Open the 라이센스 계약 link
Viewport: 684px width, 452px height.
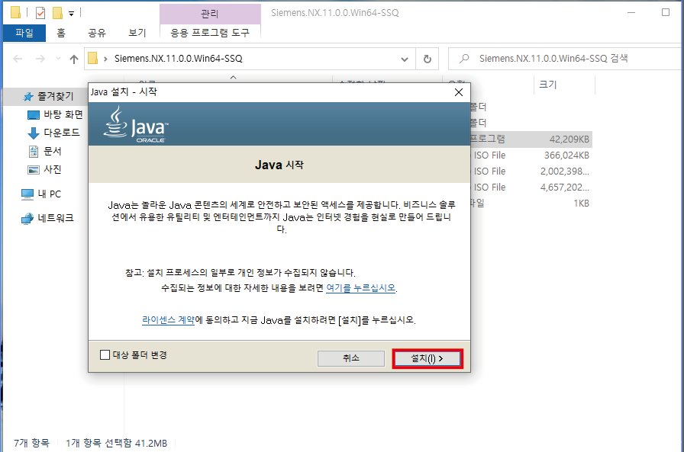tap(168, 320)
